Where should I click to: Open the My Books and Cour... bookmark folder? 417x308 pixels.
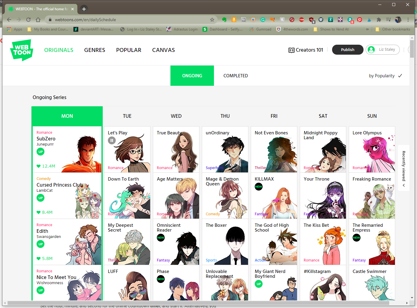click(x=48, y=29)
